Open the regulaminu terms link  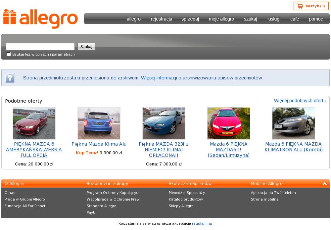point(202,223)
